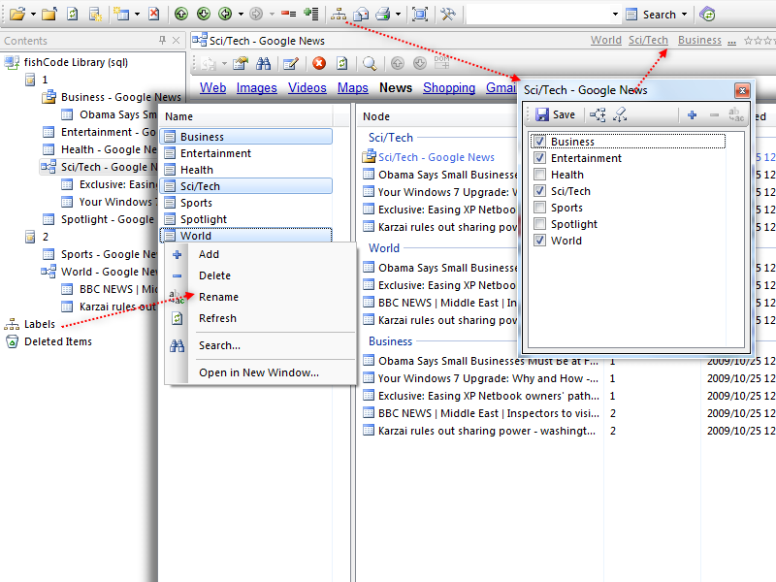Image resolution: width=776 pixels, height=582 pixels.
Task: Click the blue plus add-label icon in dialog
Action: pos(692,114)
